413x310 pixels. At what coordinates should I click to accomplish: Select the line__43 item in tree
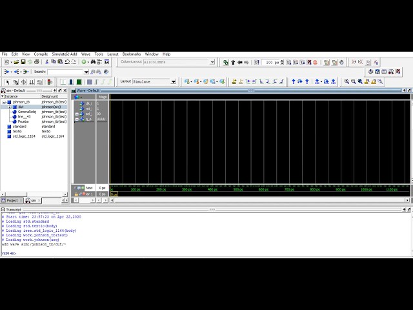(x=24, y=116)
